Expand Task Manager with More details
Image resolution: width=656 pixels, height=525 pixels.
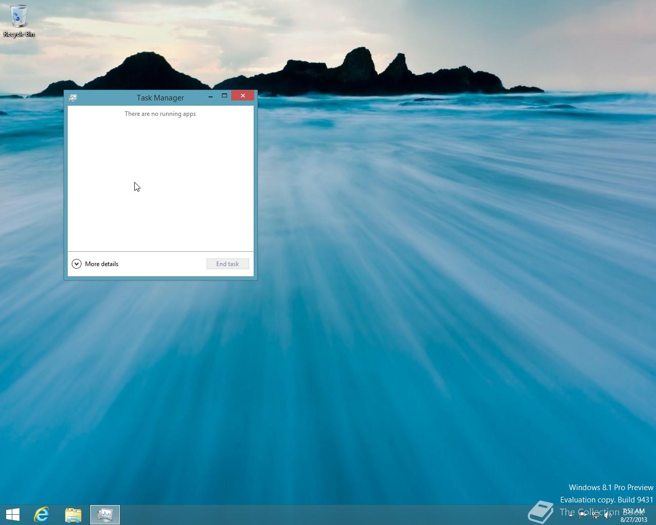click(x=95, y=264)
